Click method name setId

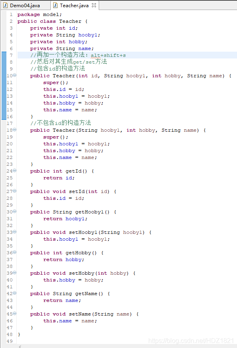tap(77, 191)
